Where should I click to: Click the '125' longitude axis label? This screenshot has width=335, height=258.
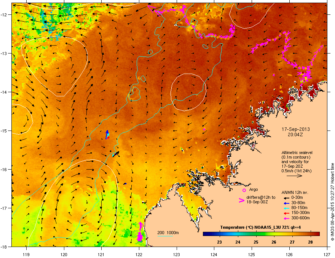click(x=252, y=254)
